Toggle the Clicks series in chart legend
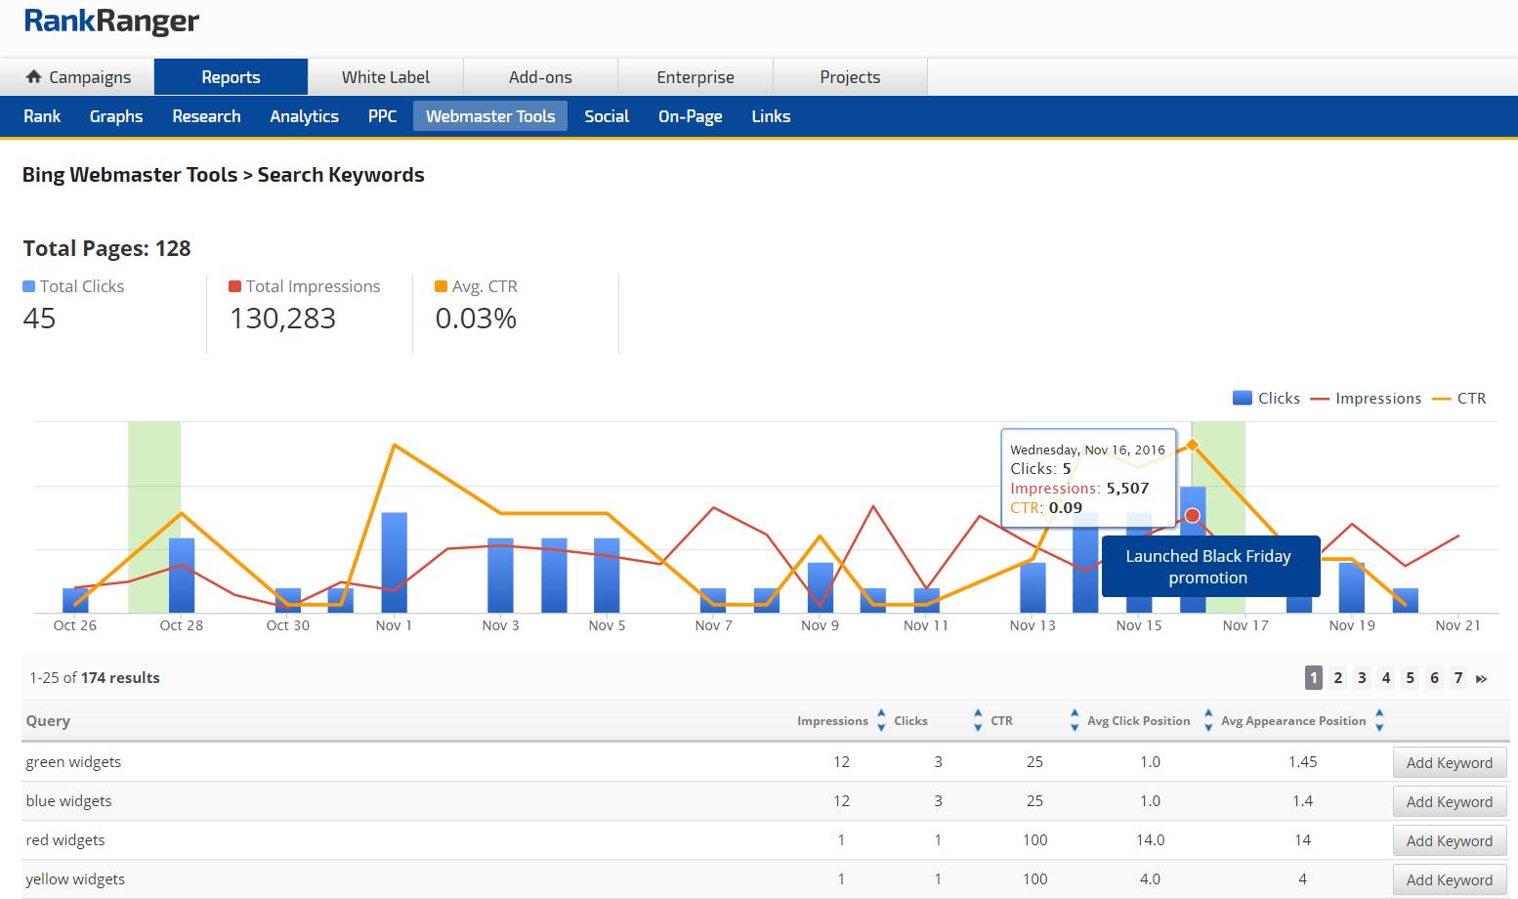The image size is (1518, 899). coord(1267,398)
